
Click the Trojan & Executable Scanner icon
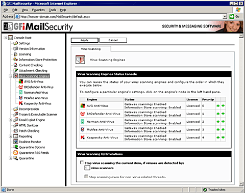point(15,114)
